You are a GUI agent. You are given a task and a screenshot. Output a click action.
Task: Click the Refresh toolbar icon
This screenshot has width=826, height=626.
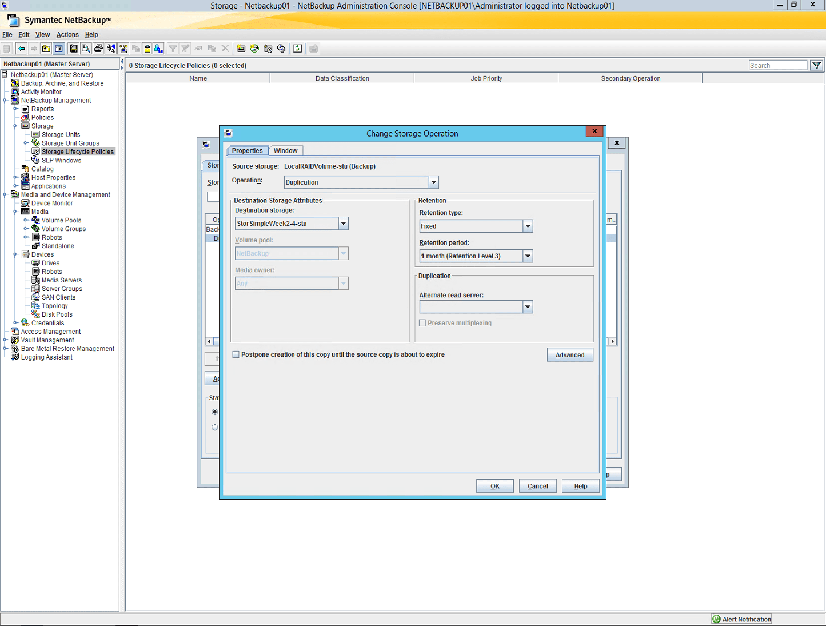(297, 48)
